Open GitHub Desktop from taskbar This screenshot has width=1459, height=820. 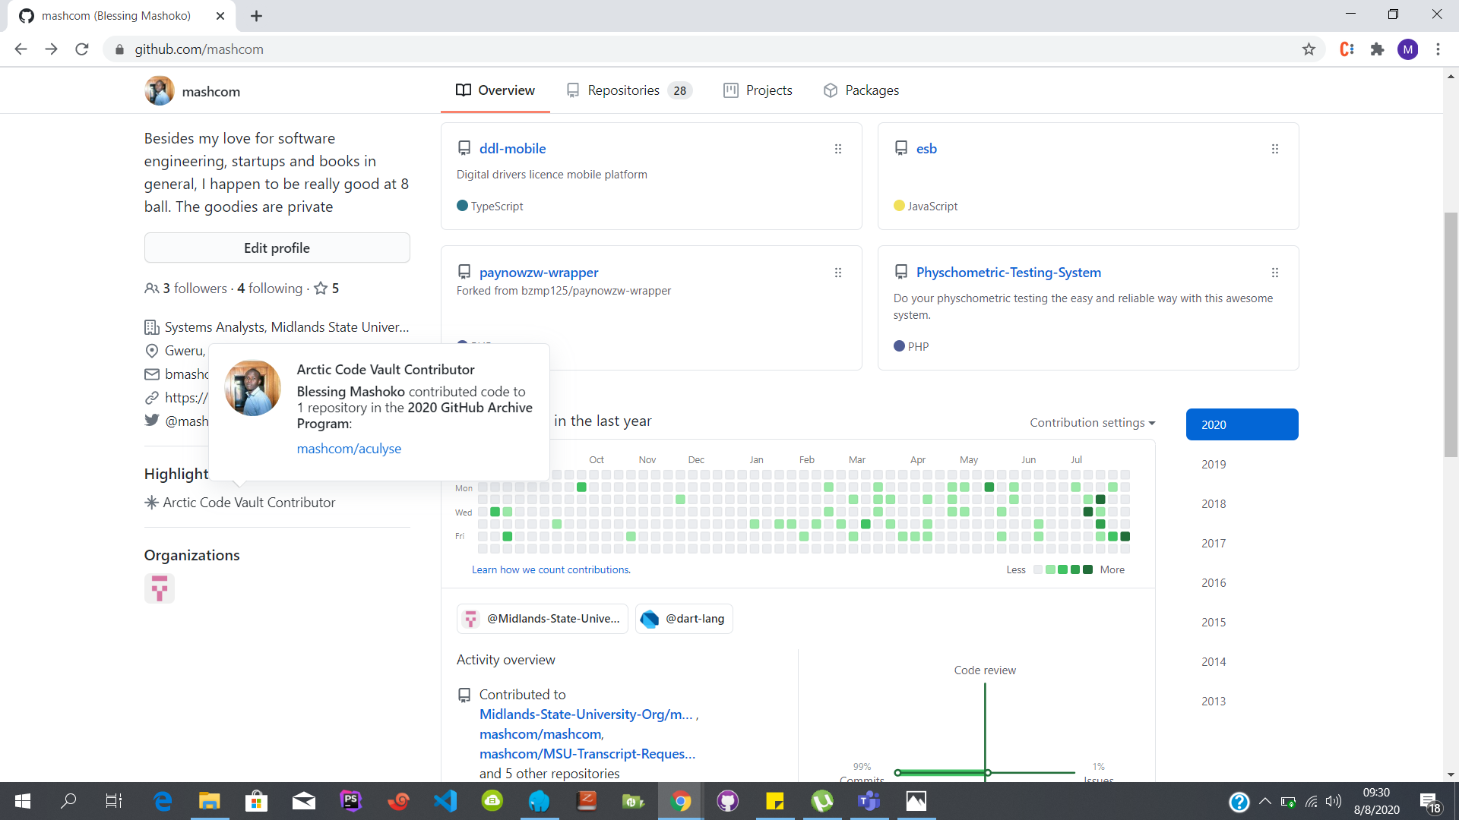tap(728, 801)
